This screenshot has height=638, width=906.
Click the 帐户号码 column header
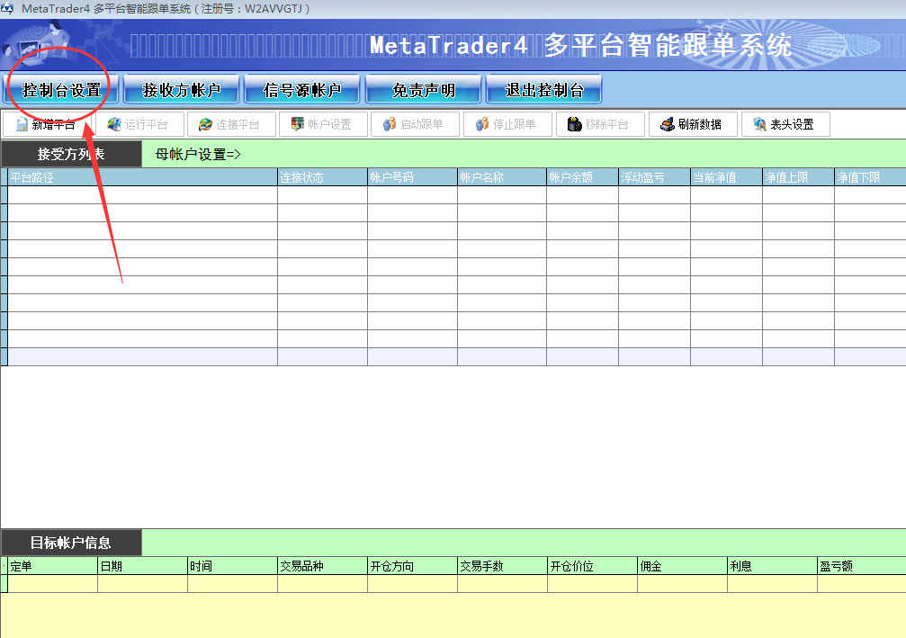[x=413, y=177]
